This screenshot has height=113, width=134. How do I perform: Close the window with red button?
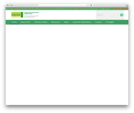point(8,5)
